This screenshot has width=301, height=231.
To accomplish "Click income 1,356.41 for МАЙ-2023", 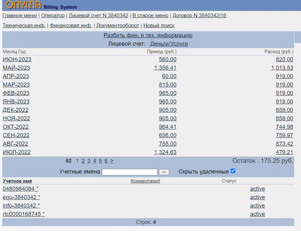I will pyautogui.click(x=165, y=68).
